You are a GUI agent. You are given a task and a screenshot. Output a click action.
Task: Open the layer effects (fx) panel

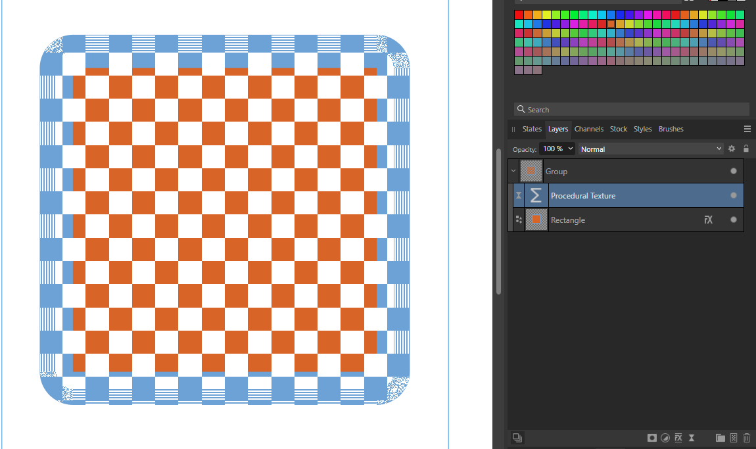click(x=678, y=438)
